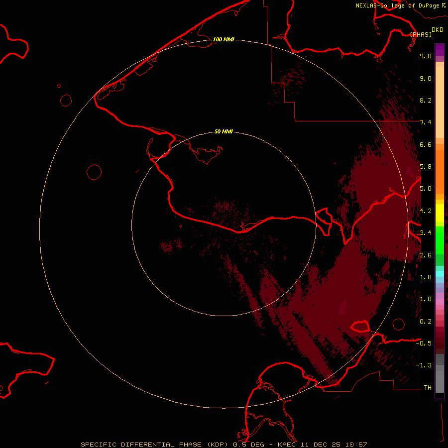Click the 3.4 value on the color scale
This screenshot has height=448, width=448.
(426, 233)
